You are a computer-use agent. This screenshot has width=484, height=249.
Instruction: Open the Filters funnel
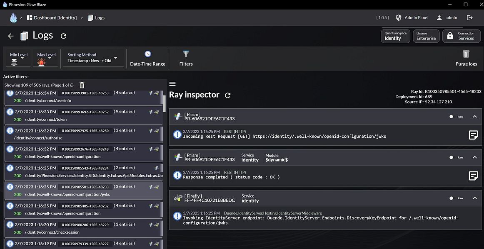pyautogui.click(x=186, y=58)
